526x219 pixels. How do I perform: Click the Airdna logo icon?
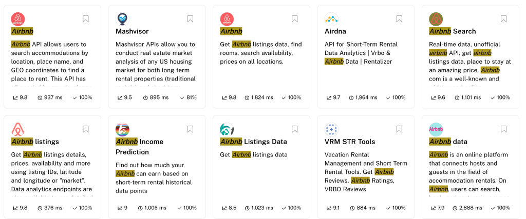pos(331,19)
